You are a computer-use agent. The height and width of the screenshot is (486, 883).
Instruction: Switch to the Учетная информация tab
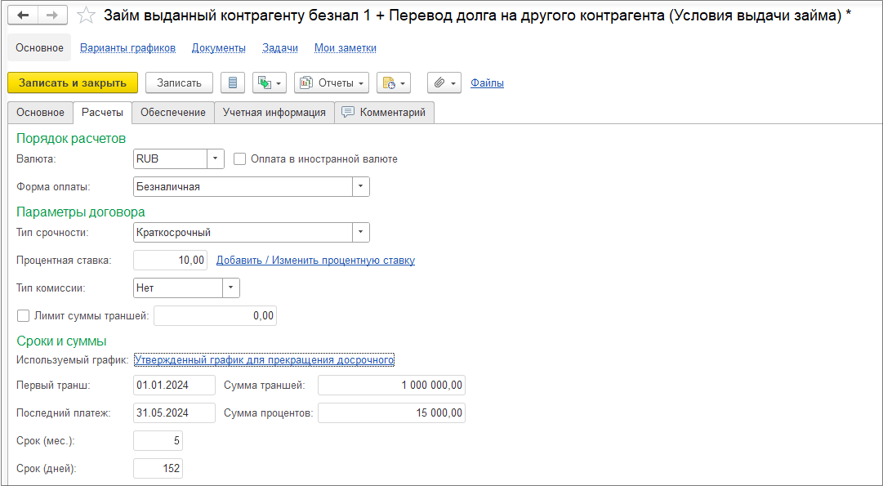coord(274,113)
